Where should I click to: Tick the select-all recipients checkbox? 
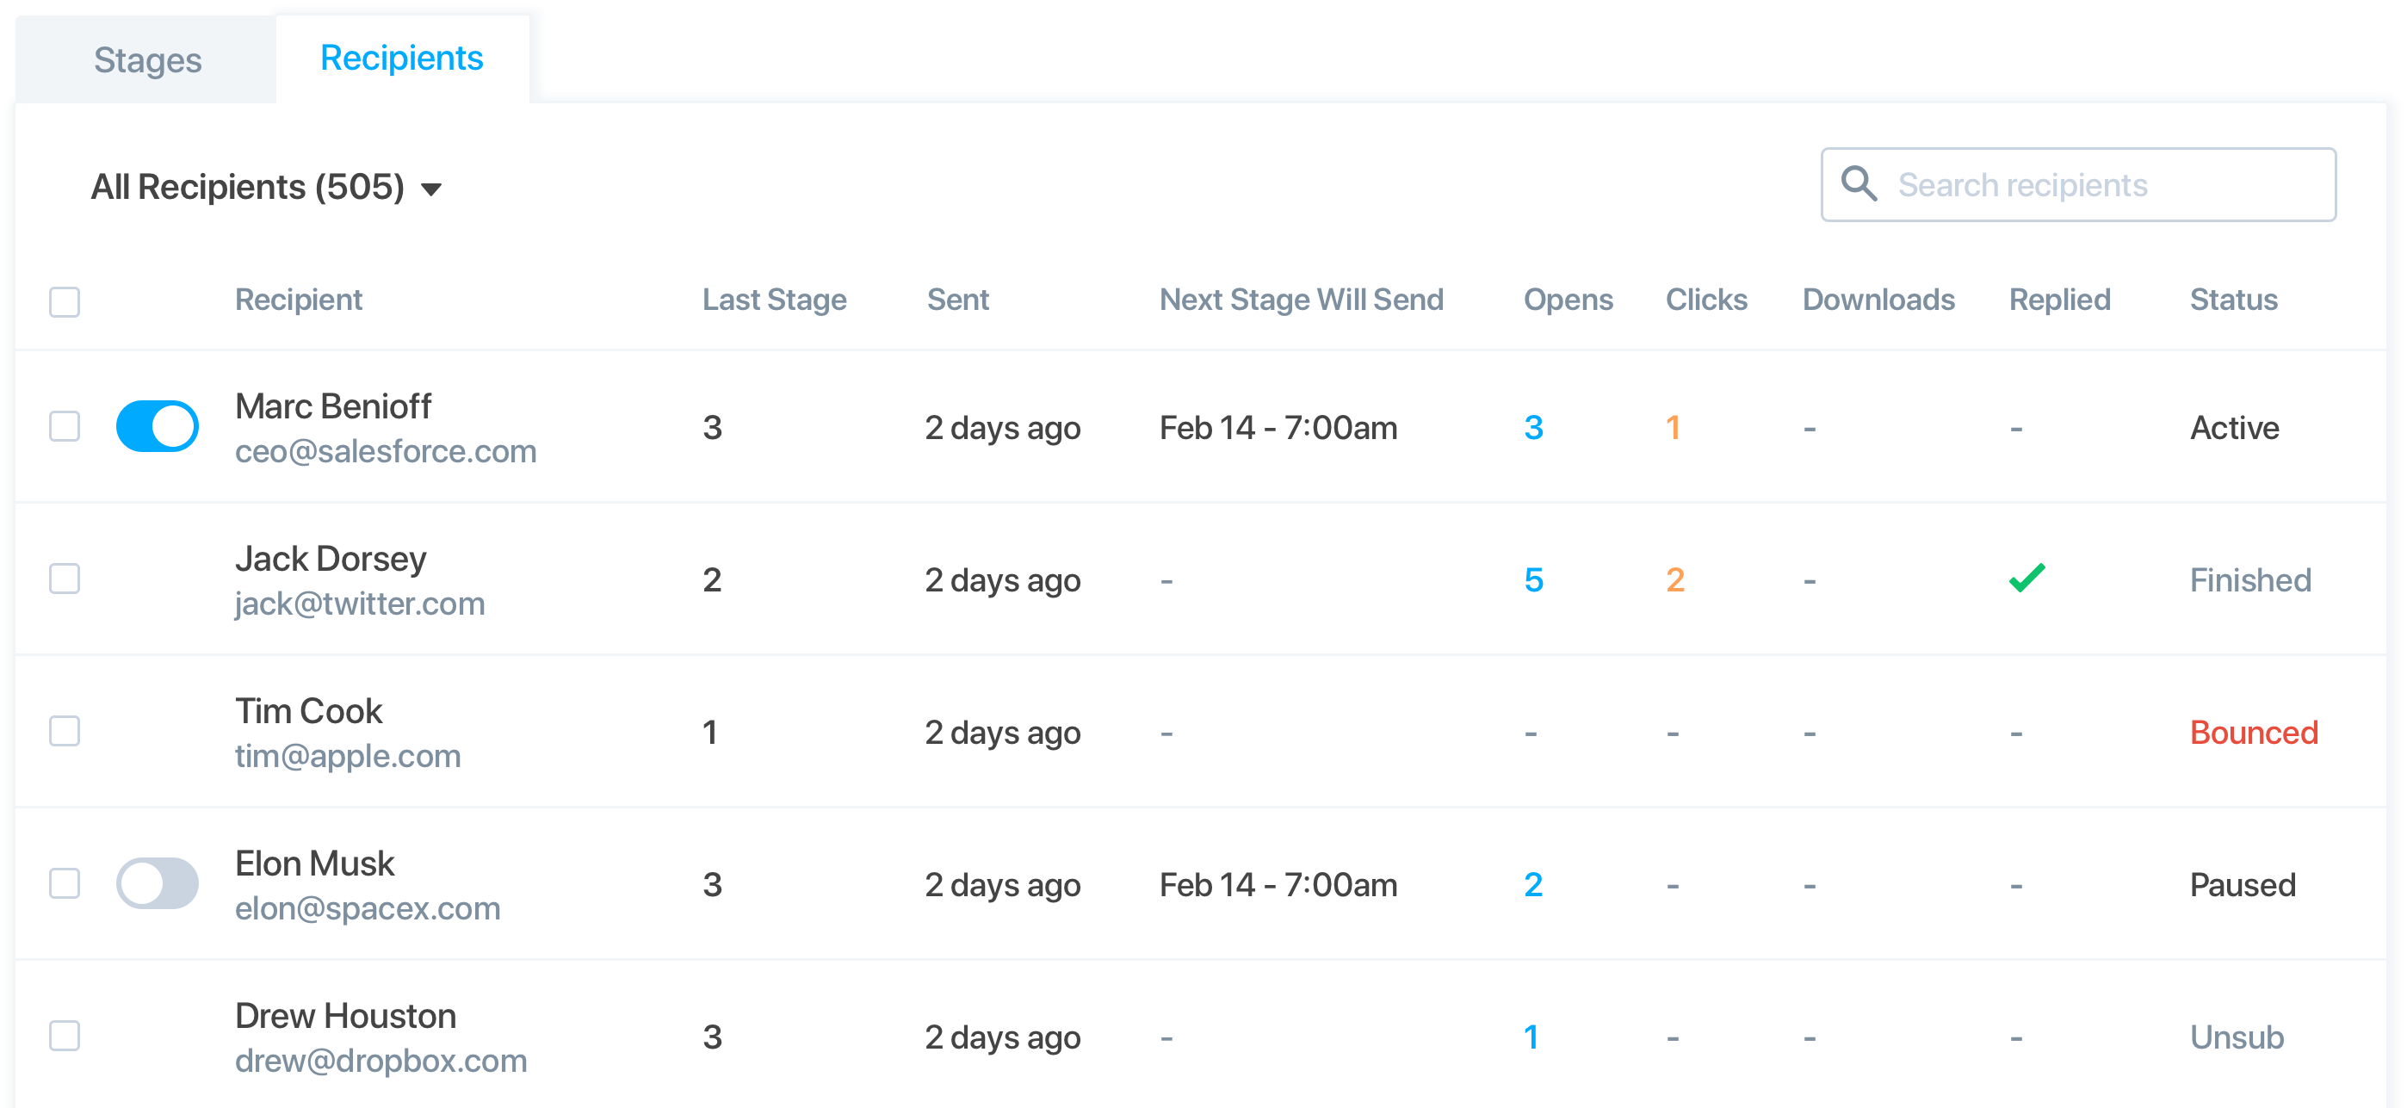[x=65, y=302]
